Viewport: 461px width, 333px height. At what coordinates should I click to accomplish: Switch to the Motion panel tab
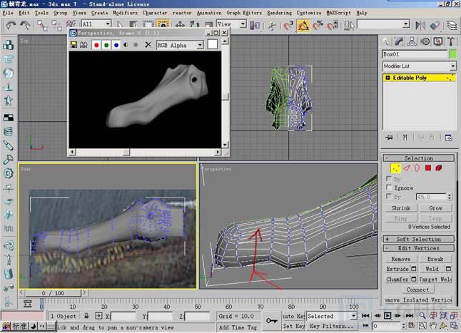tap(425, 41)
